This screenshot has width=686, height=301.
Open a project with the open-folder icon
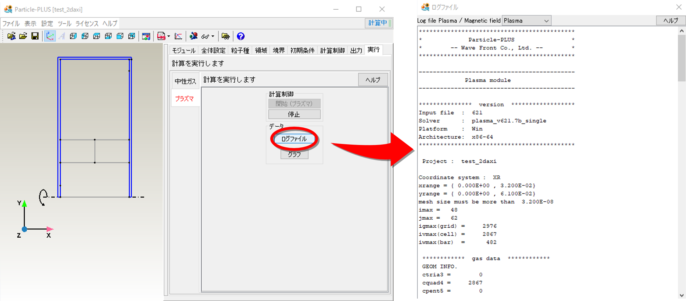pos(23,36)
